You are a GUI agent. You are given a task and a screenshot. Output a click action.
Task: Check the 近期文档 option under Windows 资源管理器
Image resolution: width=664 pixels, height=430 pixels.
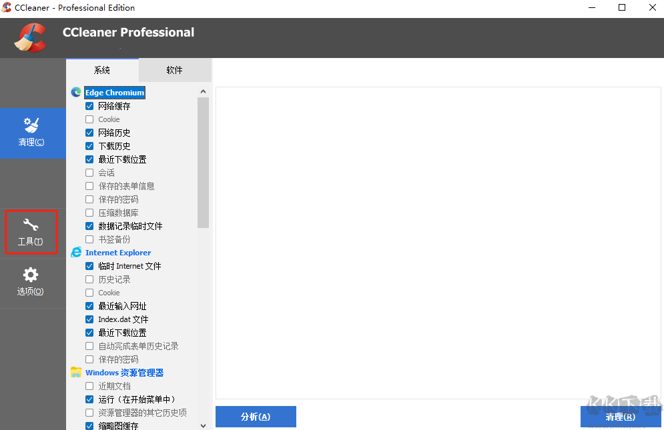point(89,385)
